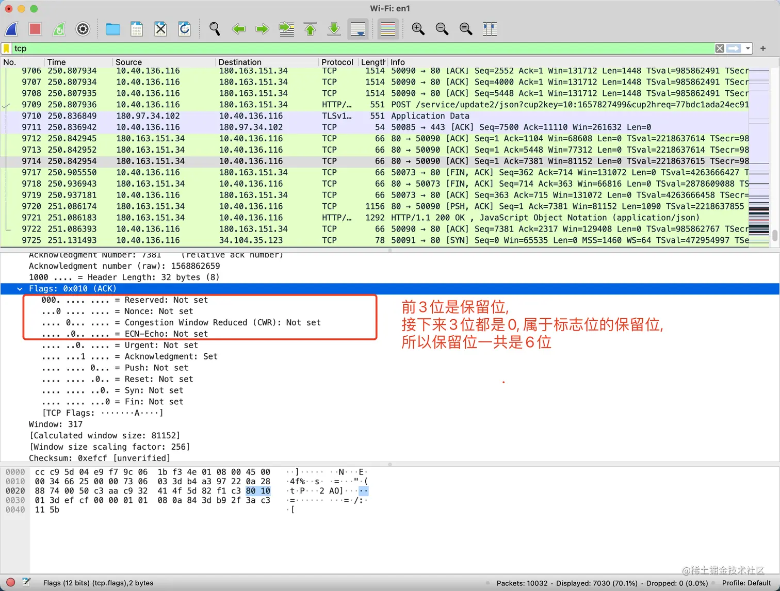The height and width of the screenshot is (591, 780).
Task: Toggle auto-scroll during live capture
Action: point(358,29)
